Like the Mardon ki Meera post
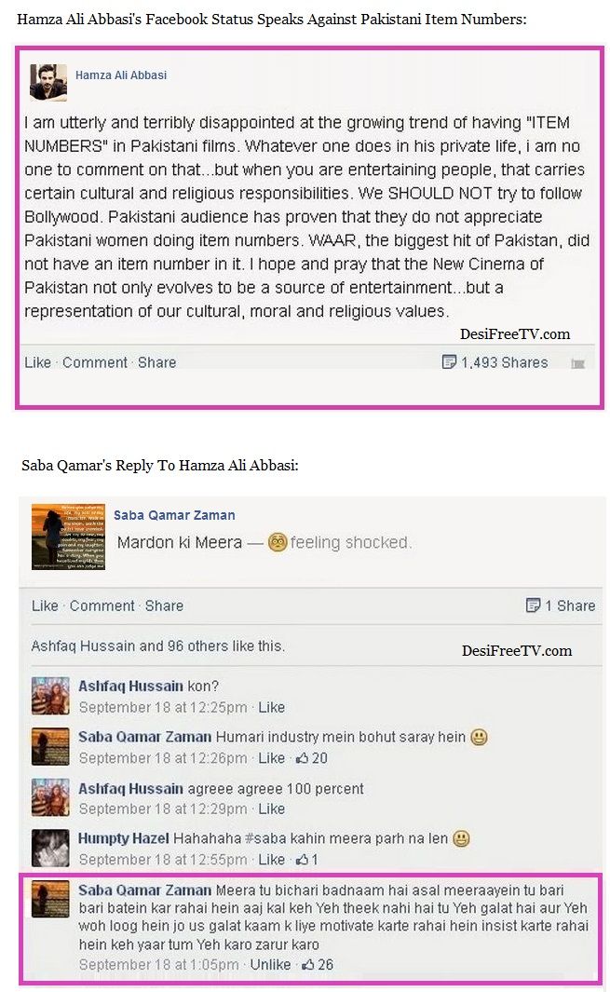The image size is (610, 992). point(45,605)
